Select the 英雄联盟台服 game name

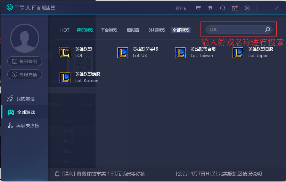[x=203, y=49]
